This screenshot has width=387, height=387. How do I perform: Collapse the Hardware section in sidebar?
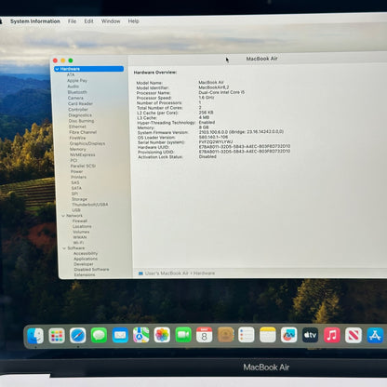(x=57, y=69)
